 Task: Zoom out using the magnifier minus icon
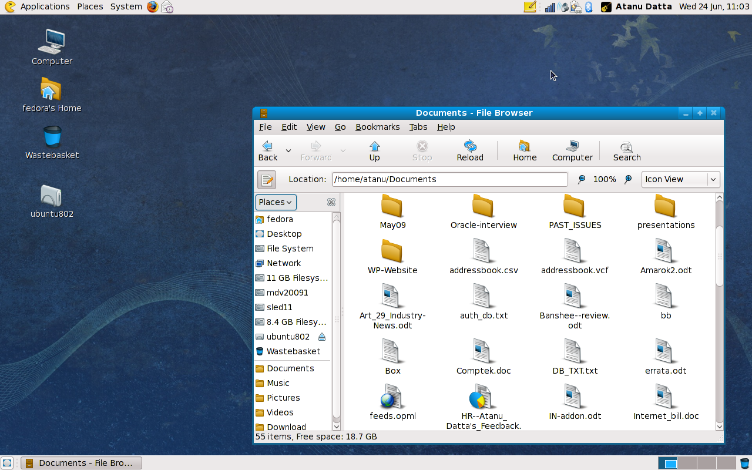pos(581,180)
